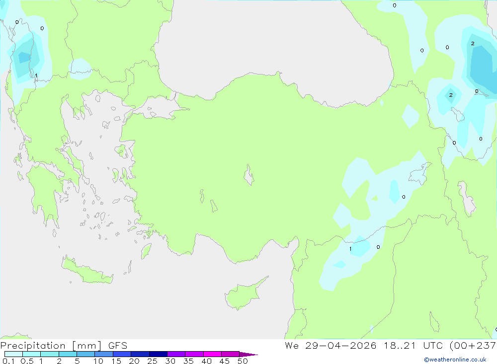Click the '40' legend scale label
Image resolution: width=497 pixels, height=364 pixels.
(x=206, y=361)
